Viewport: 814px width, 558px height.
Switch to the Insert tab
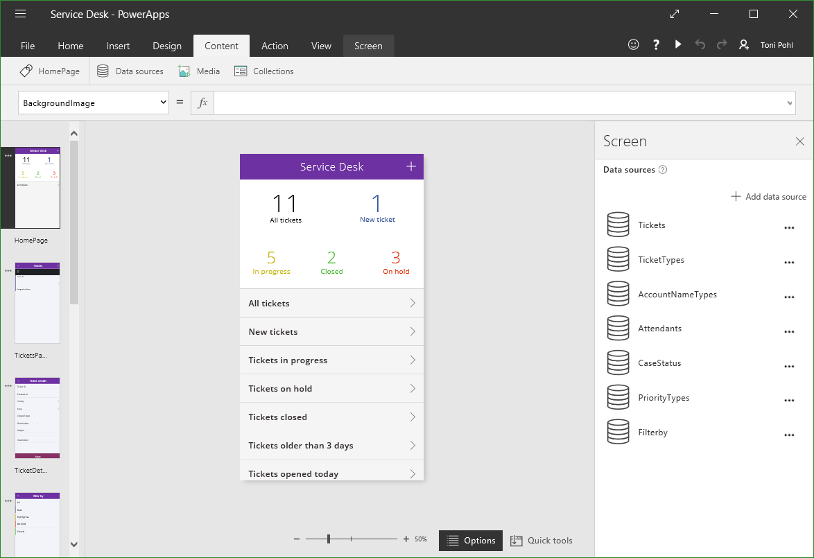(118, 46)
